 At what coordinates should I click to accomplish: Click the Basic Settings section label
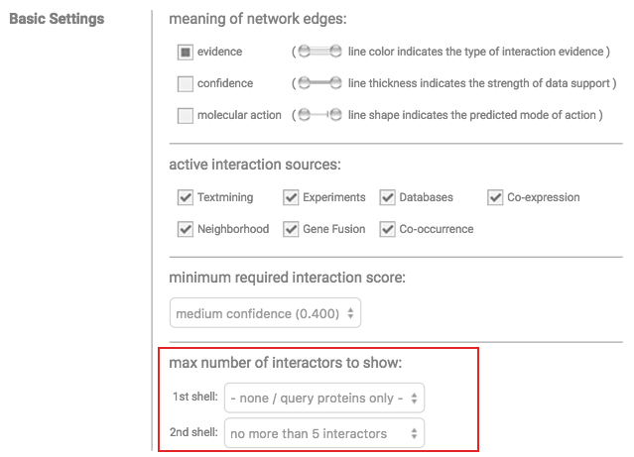57,19
